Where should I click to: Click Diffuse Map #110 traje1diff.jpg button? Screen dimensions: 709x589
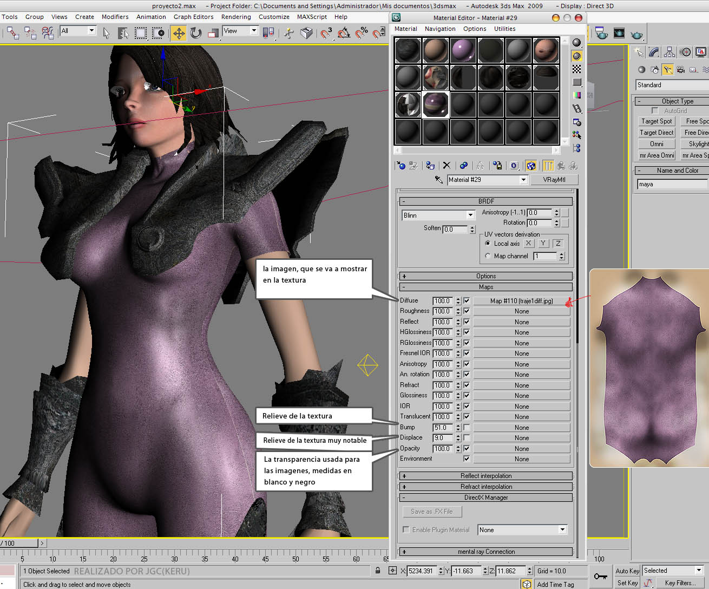[522, 301]
